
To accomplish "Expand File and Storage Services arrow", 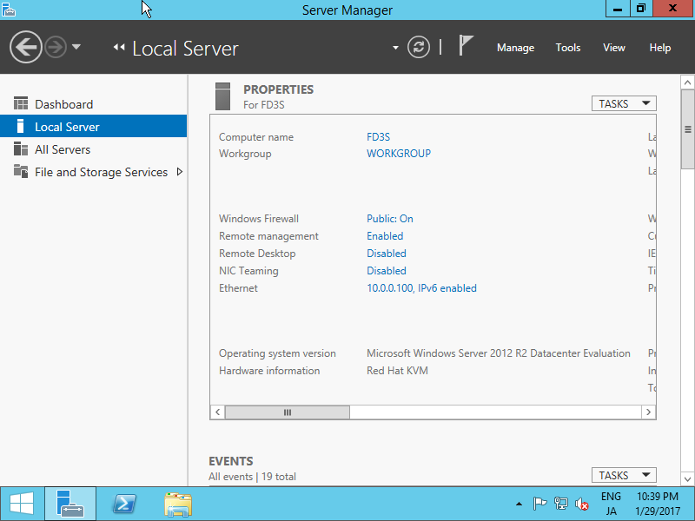I will pos(180,171).
